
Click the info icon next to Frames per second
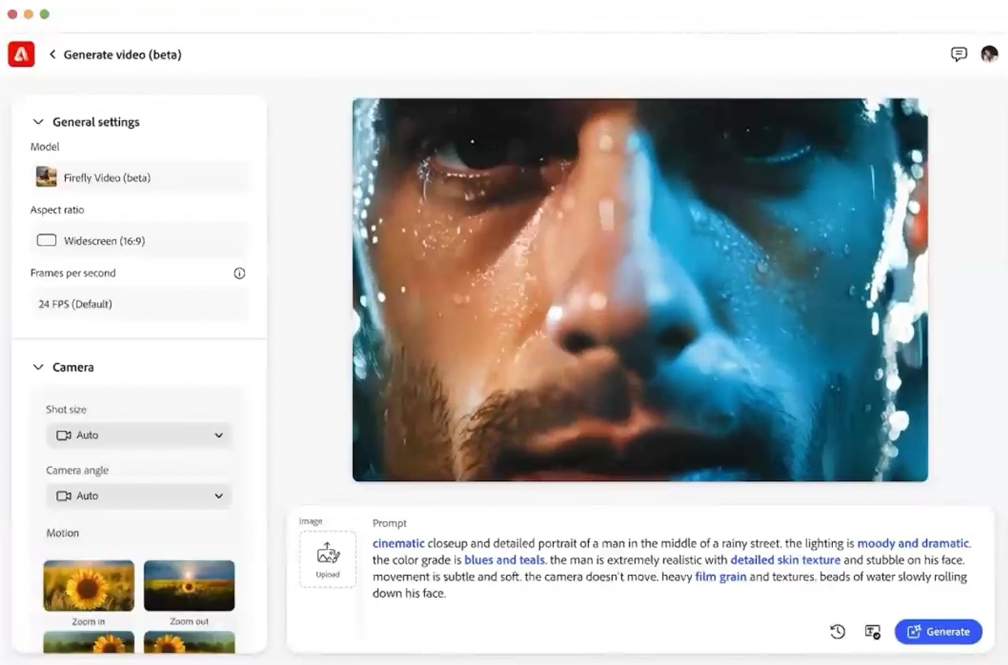[239, 273]
